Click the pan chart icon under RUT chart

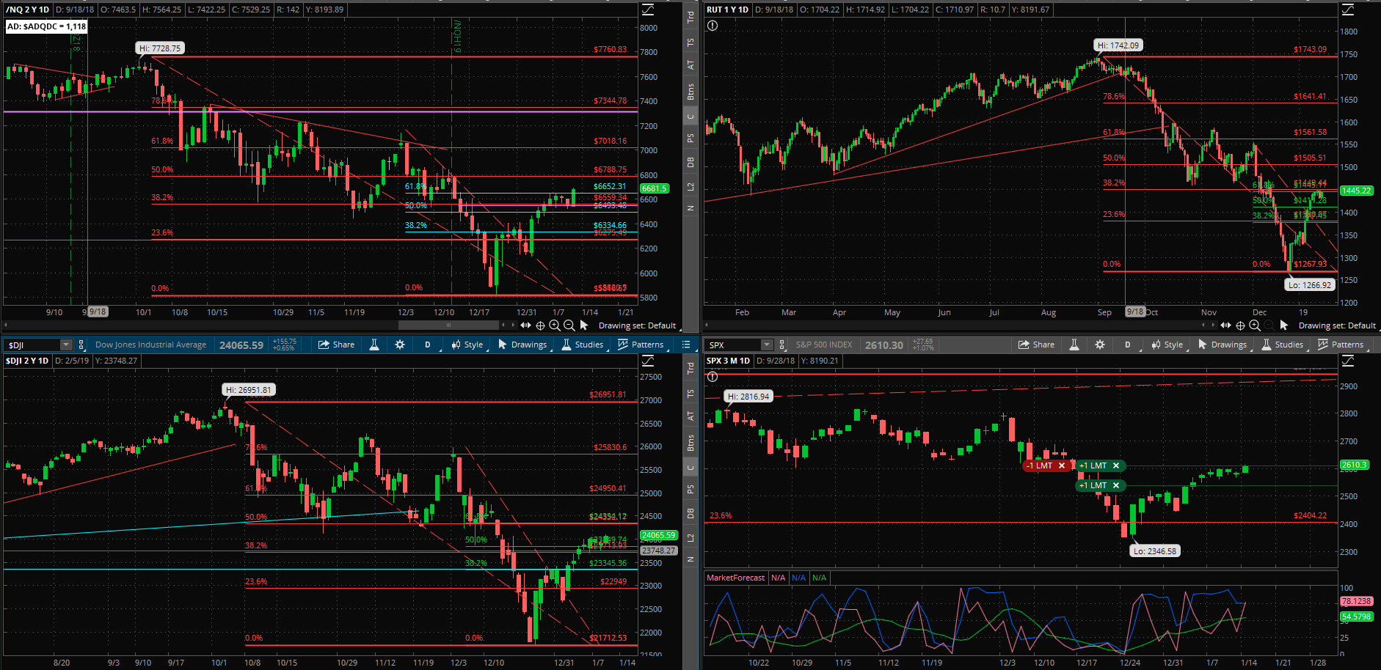[1225, 325]
